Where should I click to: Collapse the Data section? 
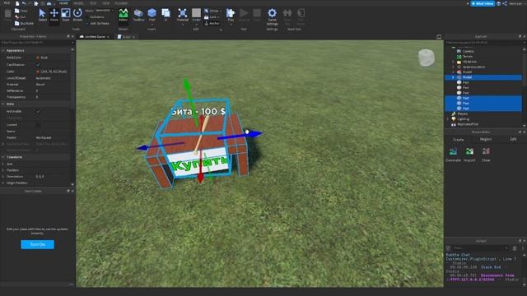click(3, 104)
